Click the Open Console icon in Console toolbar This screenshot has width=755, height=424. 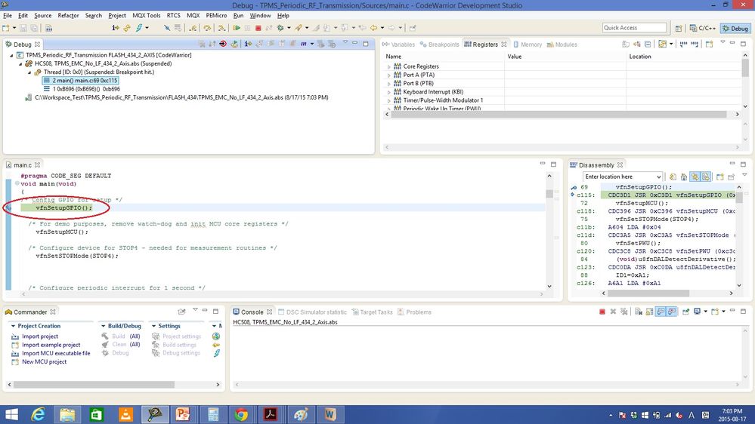tap(714, 312)
